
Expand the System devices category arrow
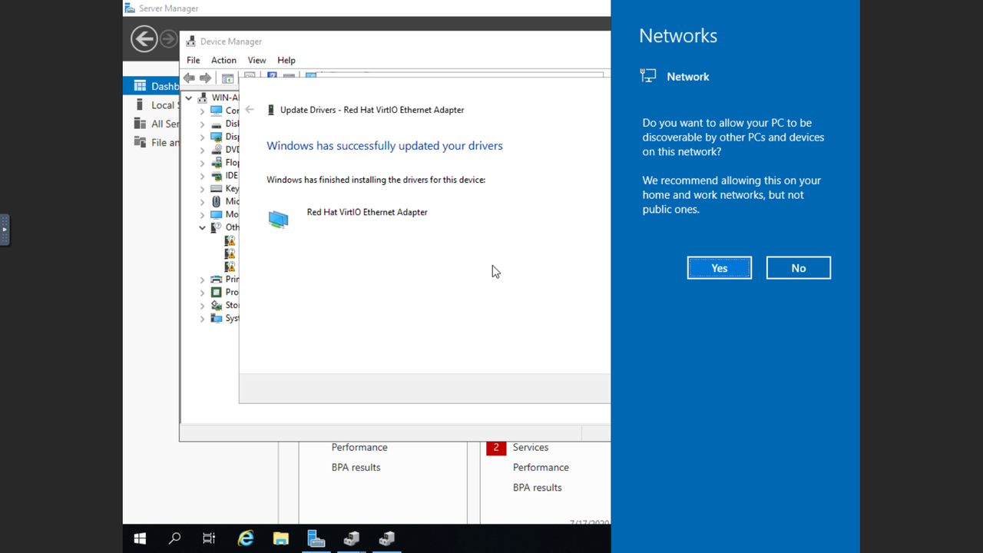click(203, 318)
